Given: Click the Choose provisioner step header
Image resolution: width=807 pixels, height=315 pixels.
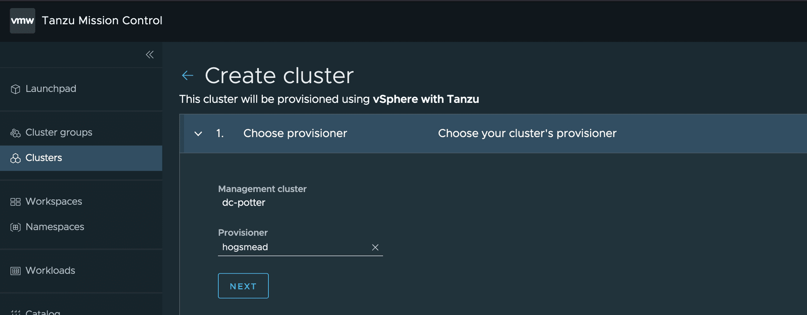Looking at the screenshot, I should [295, 134].
